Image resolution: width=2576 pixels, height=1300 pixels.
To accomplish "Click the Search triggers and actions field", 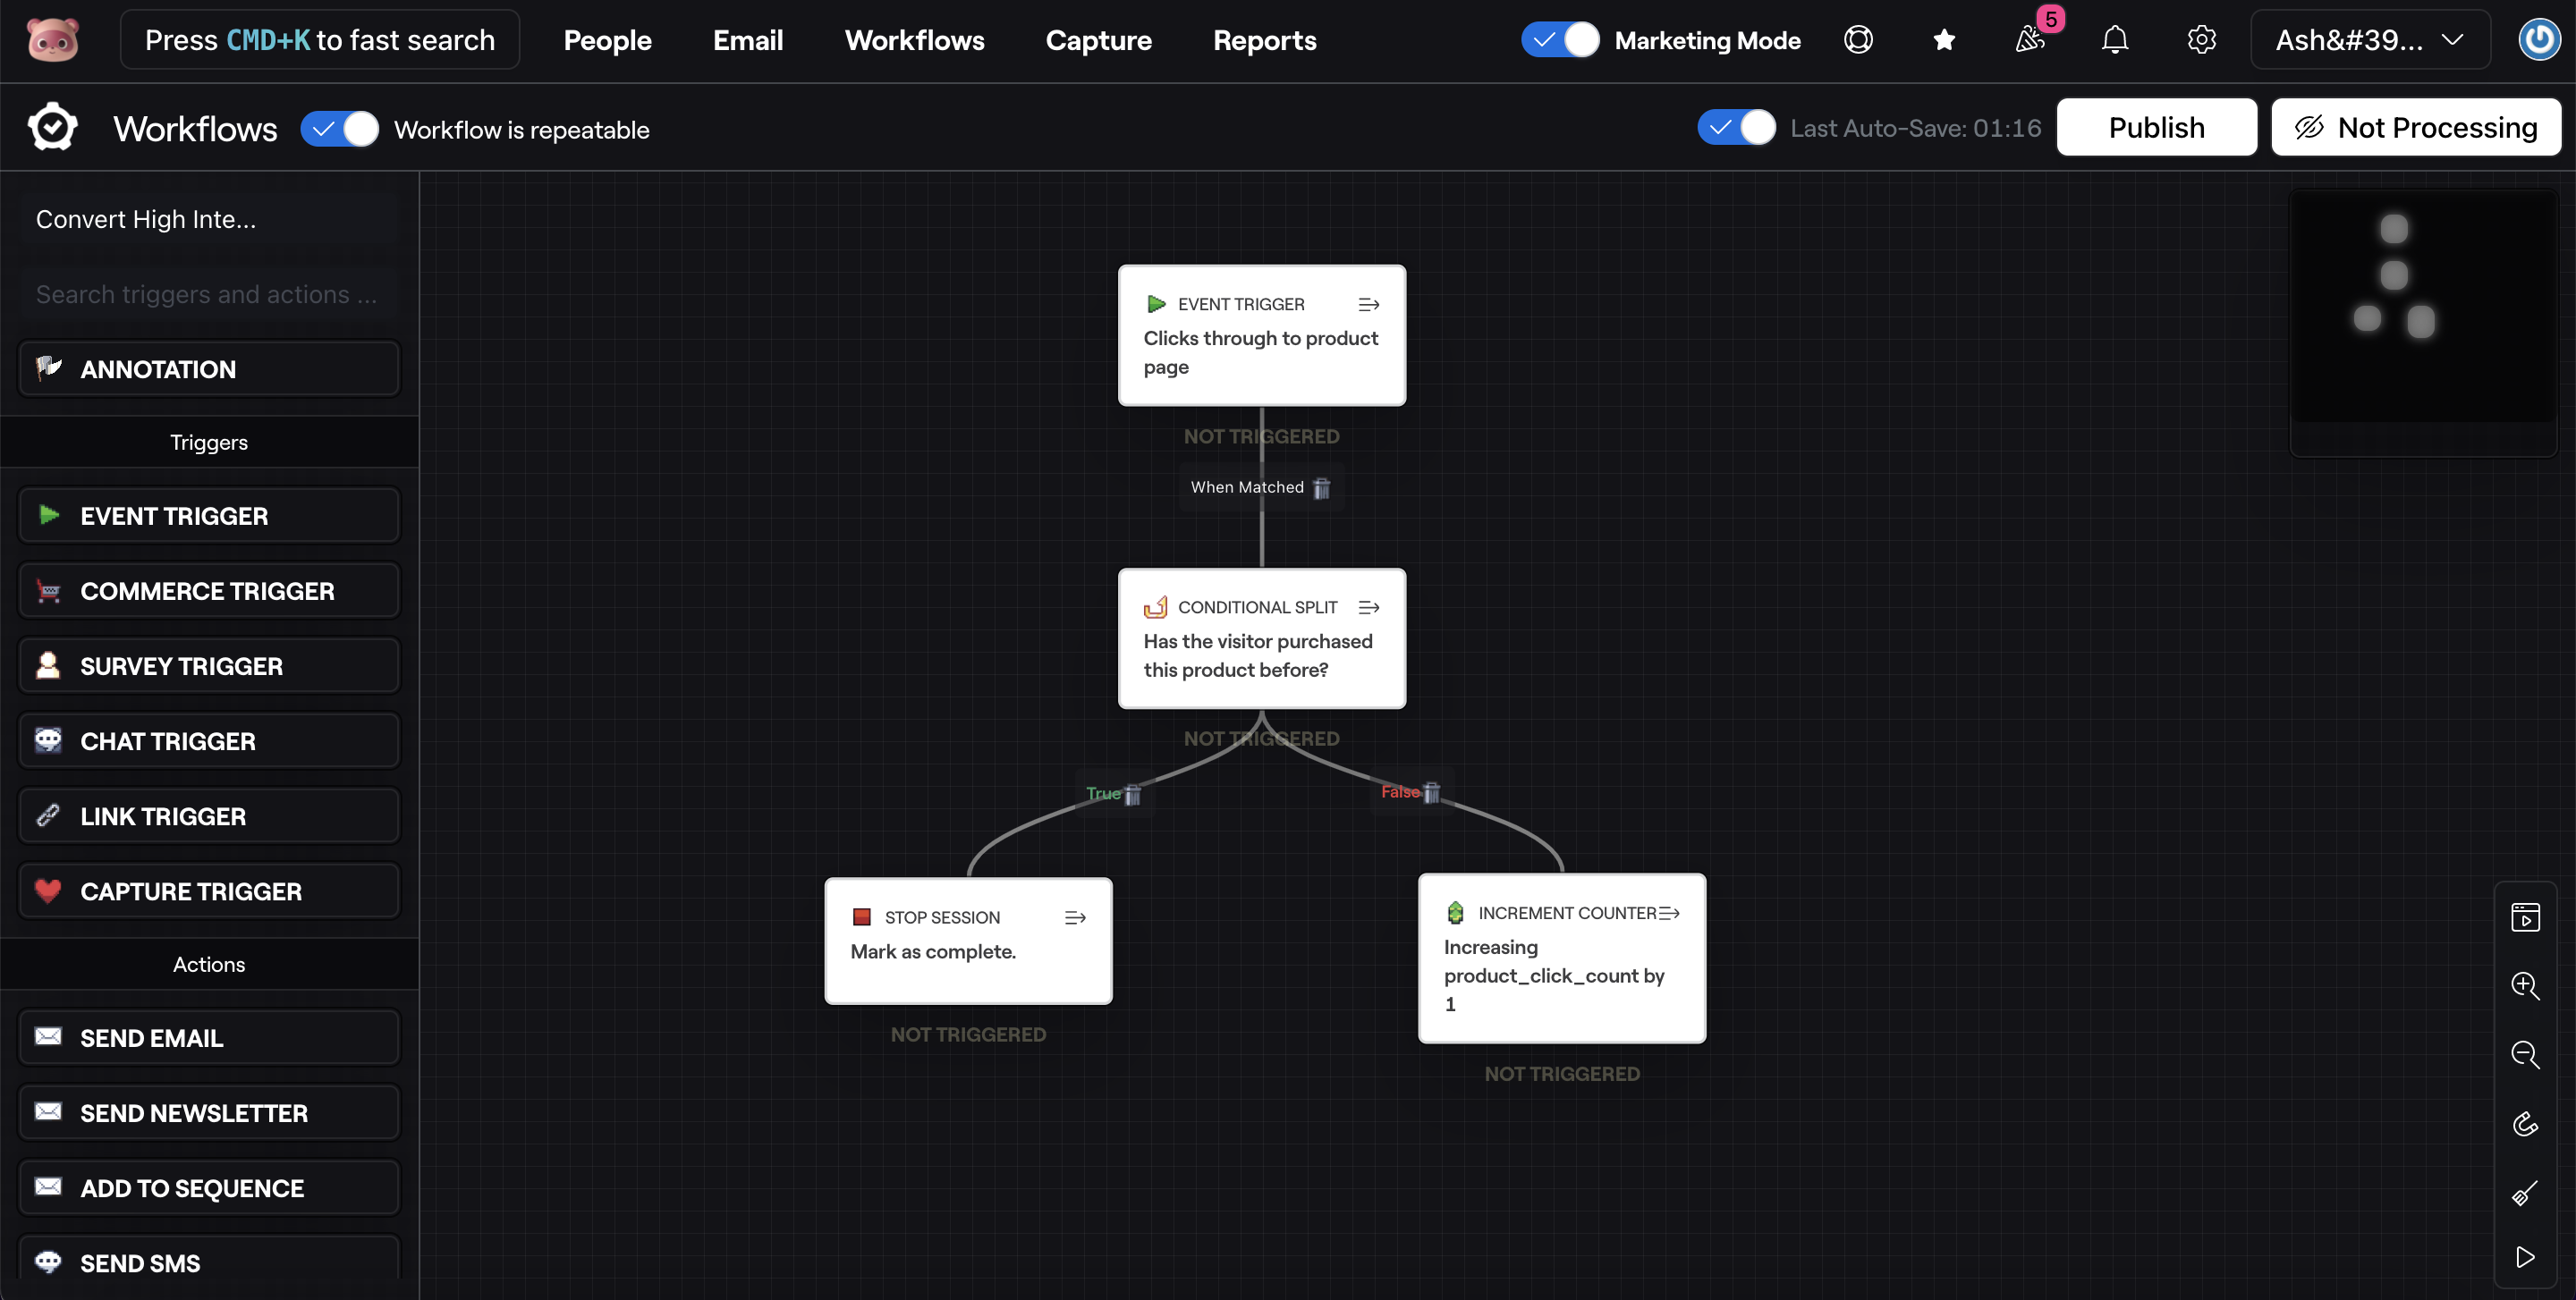I will (x=208, y=295).
